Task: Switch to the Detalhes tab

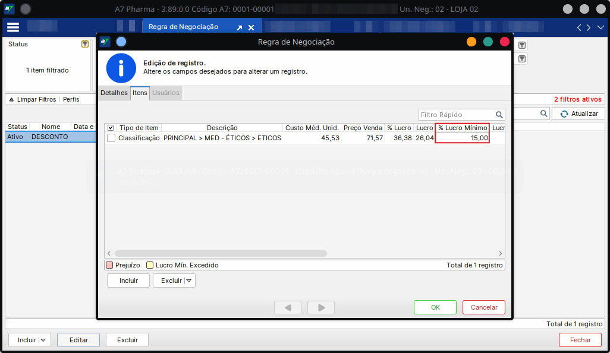Action: point(114,93)
